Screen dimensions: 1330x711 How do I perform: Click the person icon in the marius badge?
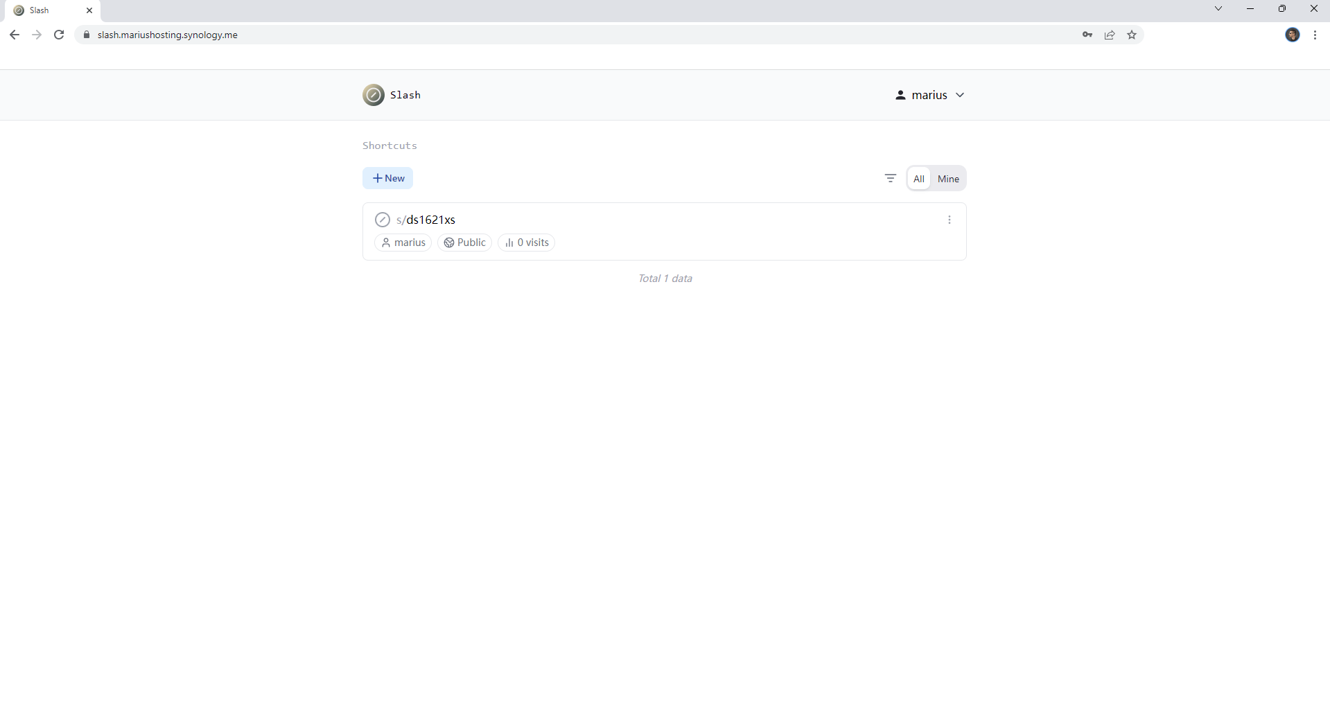pyautogui.click(x=387, y=243)
